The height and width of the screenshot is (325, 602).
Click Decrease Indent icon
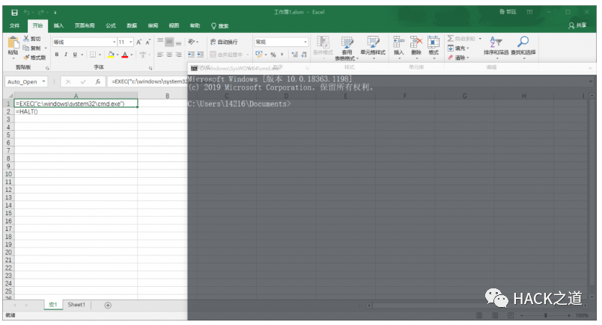click(x=191, y=55)
